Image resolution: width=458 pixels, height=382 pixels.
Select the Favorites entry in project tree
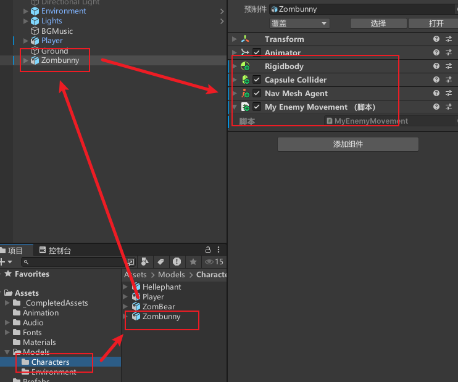pyautogui.click(x=32, y=274)
